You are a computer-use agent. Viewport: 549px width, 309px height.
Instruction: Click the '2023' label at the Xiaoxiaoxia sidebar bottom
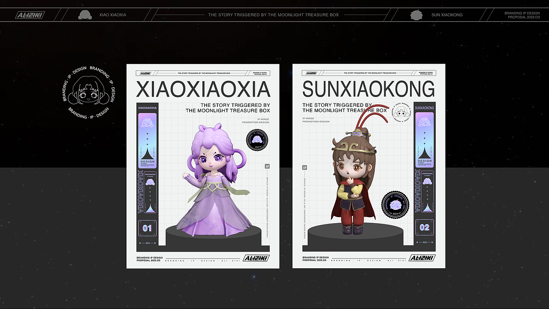(148, 243)
